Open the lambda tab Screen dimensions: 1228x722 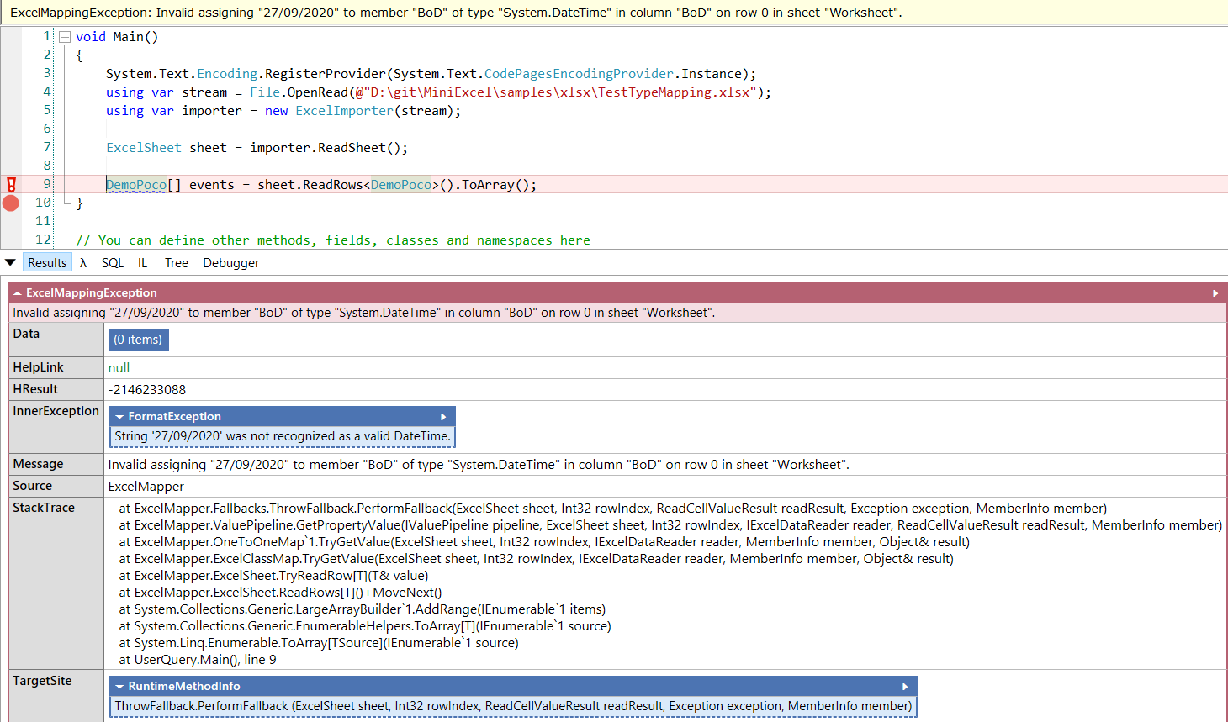[82, 262]
